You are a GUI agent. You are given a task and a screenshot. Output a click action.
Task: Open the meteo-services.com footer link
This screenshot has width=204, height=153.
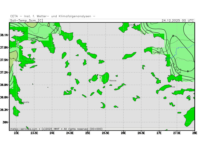click(24, 129)
